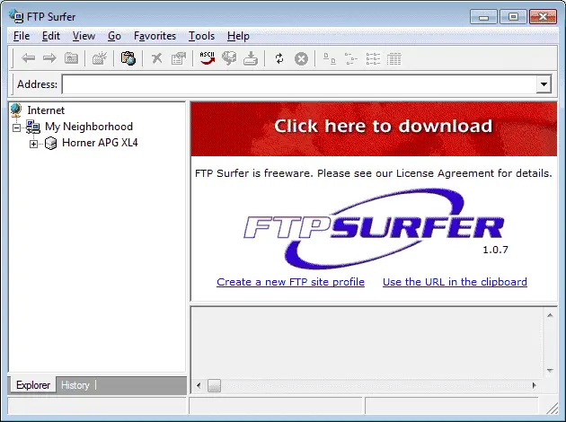Click the version number 1.0.7 text

tap(495, 250)
